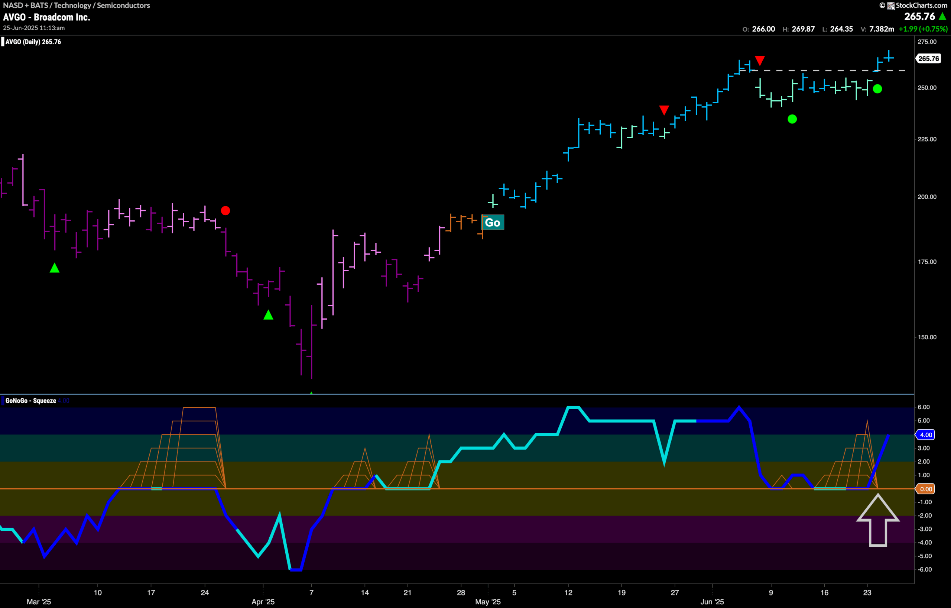This screenshot has height=608, width=951.
Task: Click the high value 'H: 269.87'
Action: pos(799,29)
